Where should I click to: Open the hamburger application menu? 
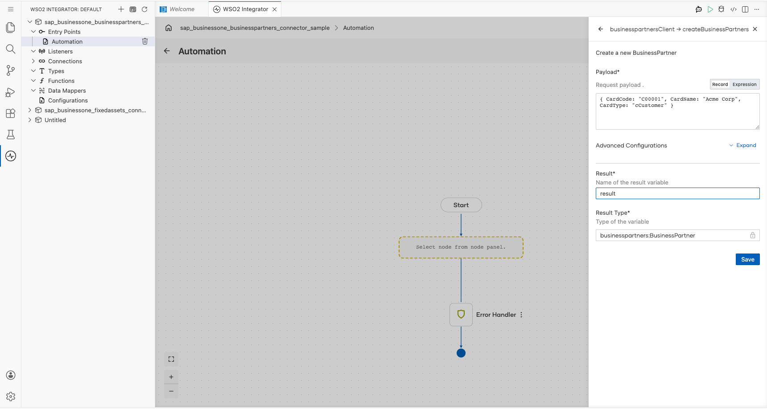coord(11,9)
